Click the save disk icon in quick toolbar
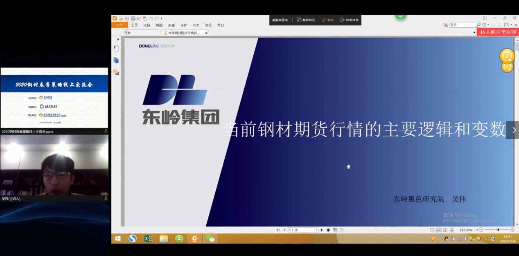This screenshot has width=519, height=256. pyautogui.click(x=127, y=18)
